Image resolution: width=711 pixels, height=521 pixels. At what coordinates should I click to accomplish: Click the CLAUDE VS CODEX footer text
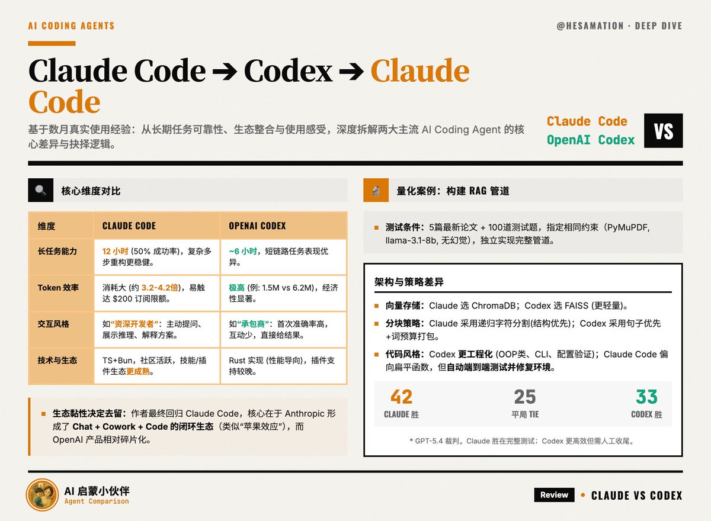click(x=636, y=496)
